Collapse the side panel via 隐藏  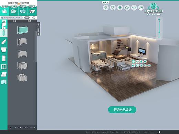point(39,30)
